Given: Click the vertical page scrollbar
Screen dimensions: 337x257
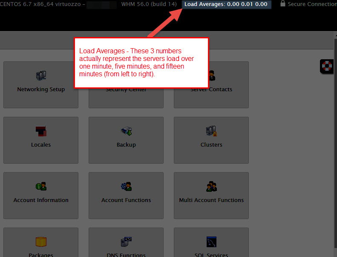Looking at the screenshot, I should (x=336, y=144).
